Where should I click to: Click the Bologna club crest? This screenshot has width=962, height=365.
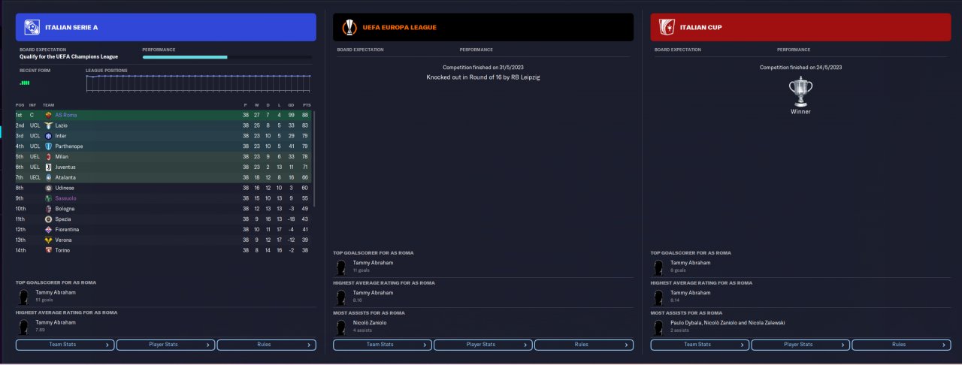(48, 209)
